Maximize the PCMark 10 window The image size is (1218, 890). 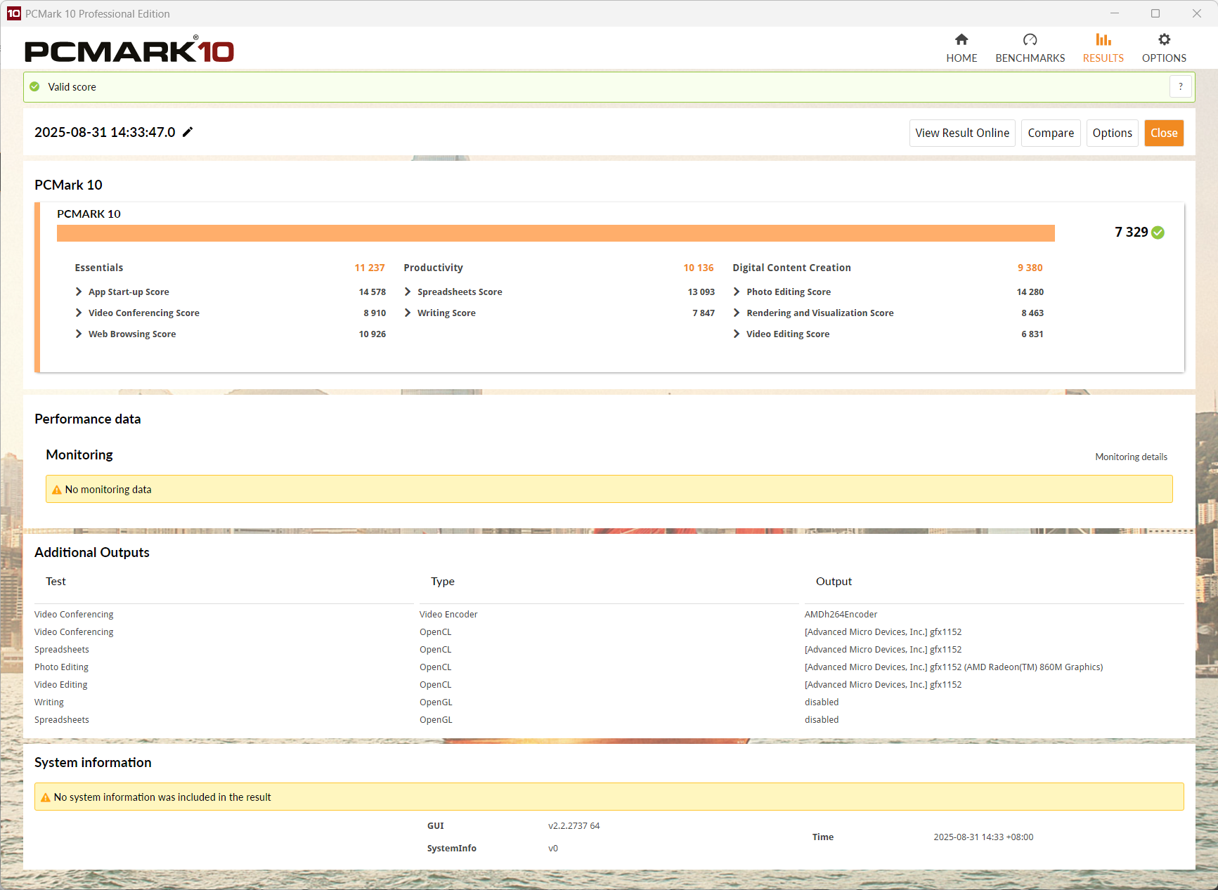coord(1155,13)
